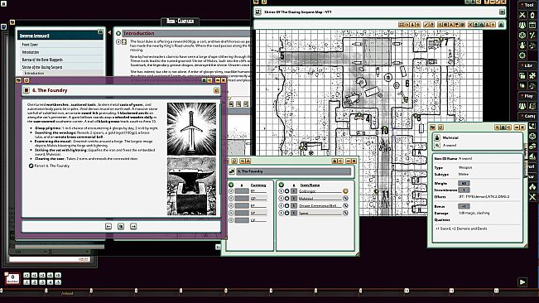
Task: Toggle ID status of 'Gold ingot' parcel item
Action: [x=286, y=191]
